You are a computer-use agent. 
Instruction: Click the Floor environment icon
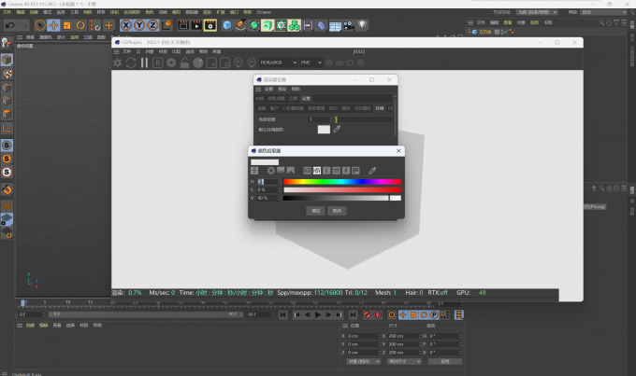point(335,26)
